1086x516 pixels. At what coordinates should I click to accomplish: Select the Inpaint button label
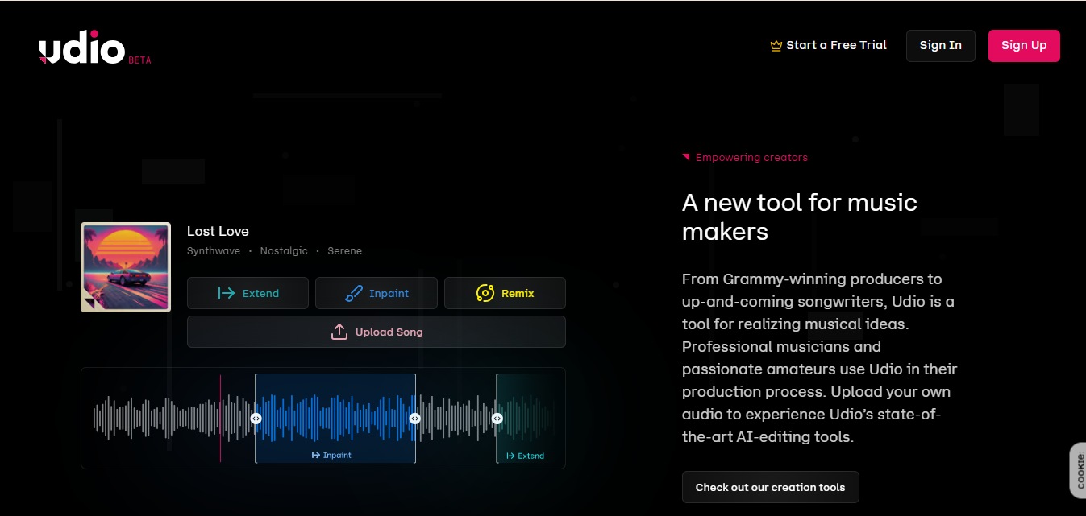pyautogui.click(x=389, y=293)
